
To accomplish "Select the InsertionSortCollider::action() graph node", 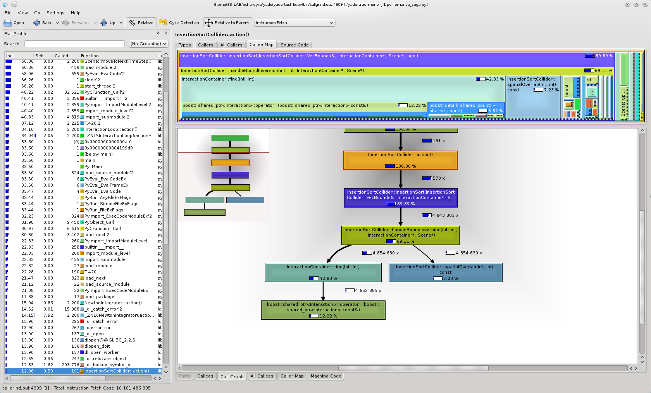I will 400,160.
